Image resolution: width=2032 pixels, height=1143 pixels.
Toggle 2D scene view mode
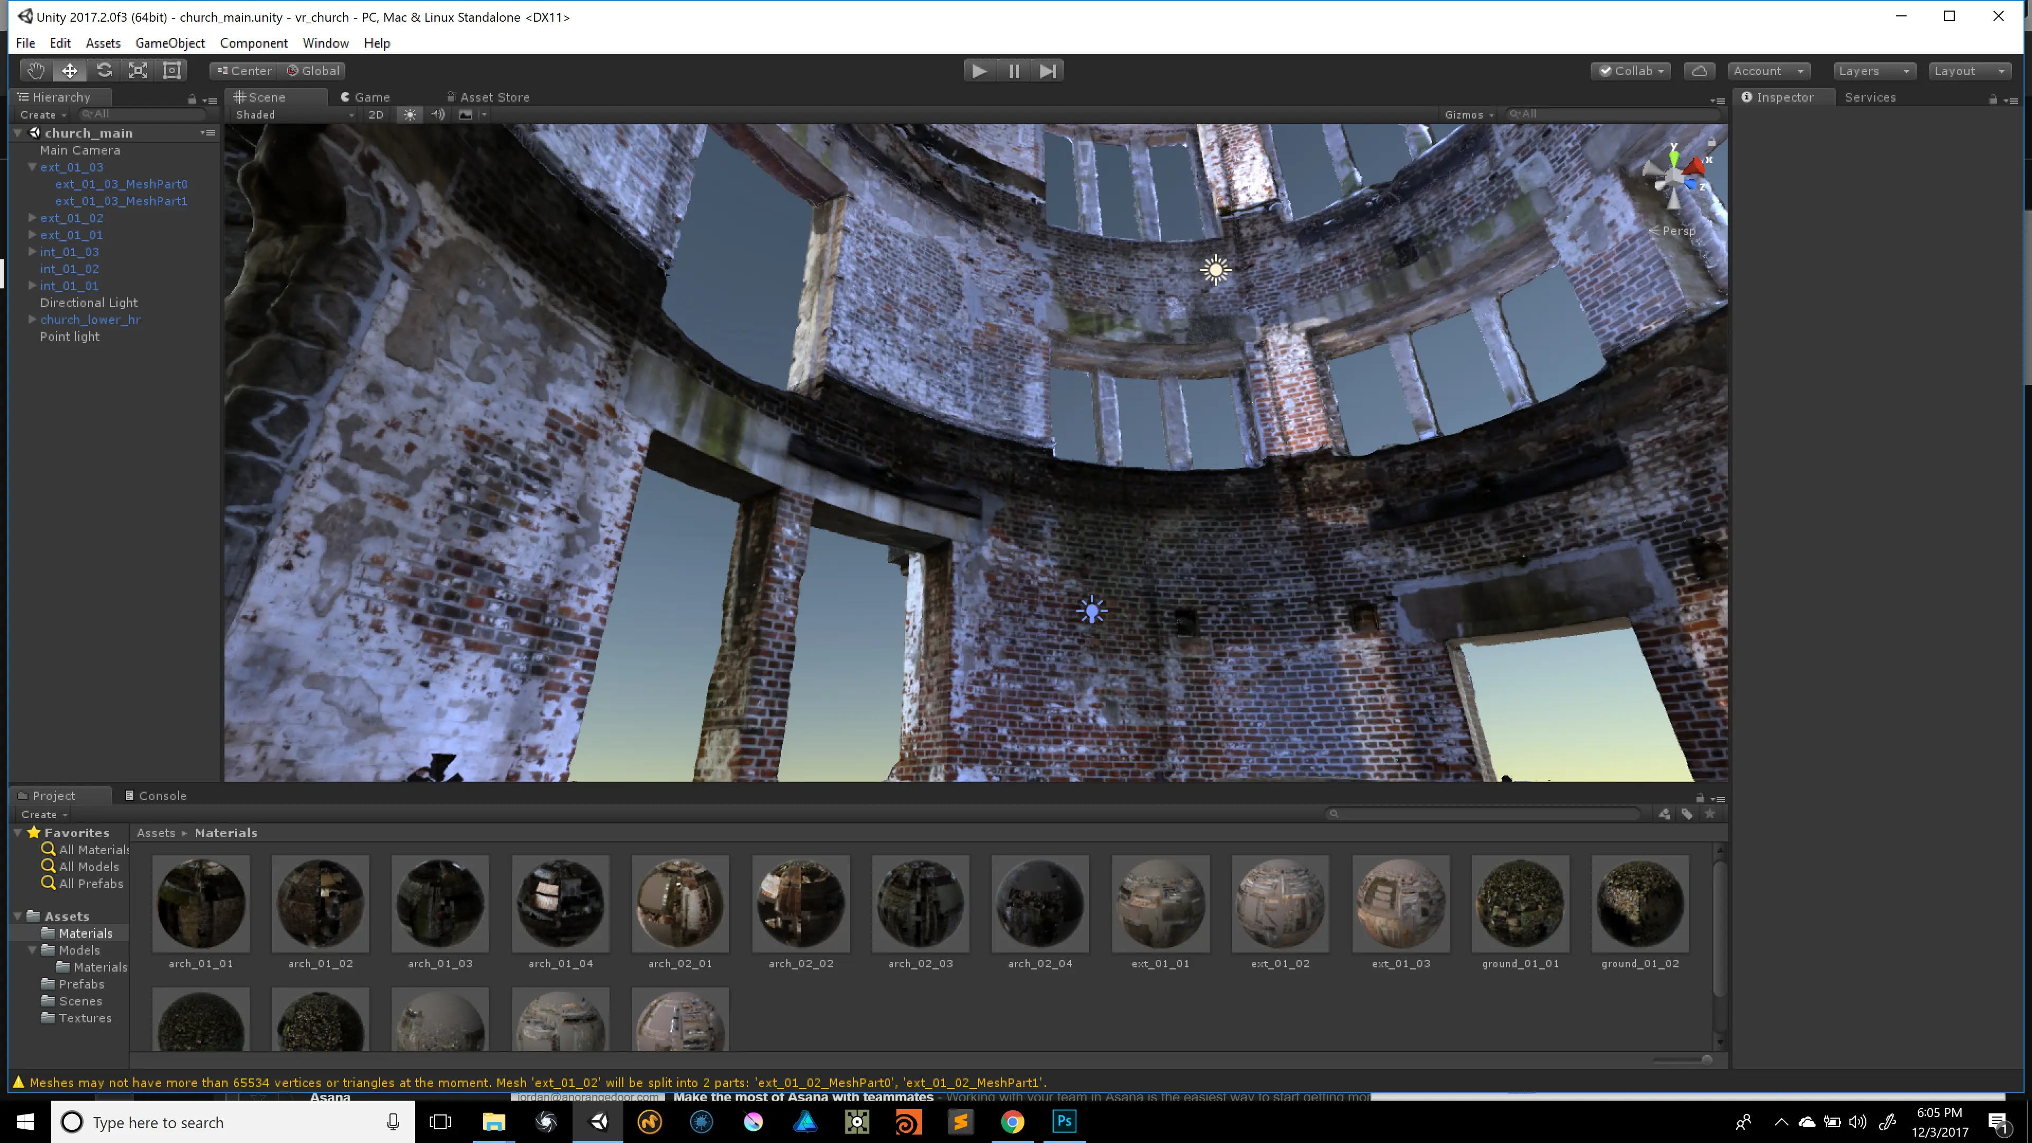376,114
